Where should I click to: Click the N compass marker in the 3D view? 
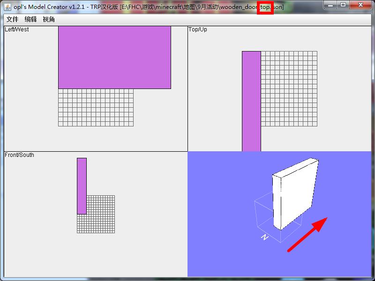coord(264,237)
